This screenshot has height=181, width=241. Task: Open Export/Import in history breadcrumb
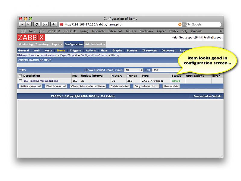pyautogui.click(x=69, y=55)
